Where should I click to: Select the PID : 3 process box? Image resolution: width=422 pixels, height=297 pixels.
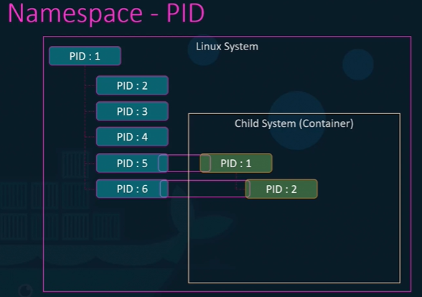coord(132,111)
